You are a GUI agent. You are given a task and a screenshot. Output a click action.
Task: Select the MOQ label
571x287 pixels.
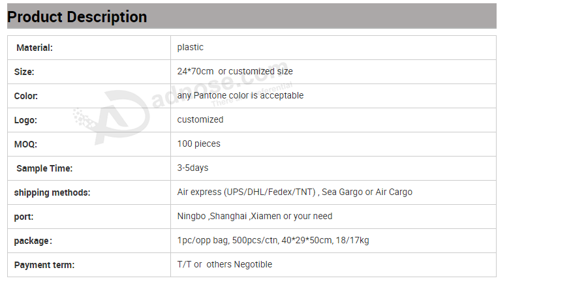point(25,144)
